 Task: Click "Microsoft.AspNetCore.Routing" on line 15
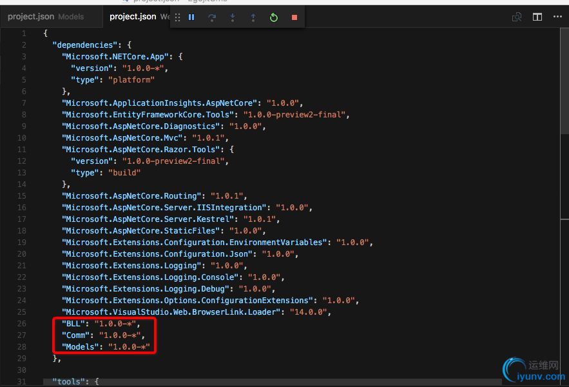pyautogui.click(x=131, y=196)
